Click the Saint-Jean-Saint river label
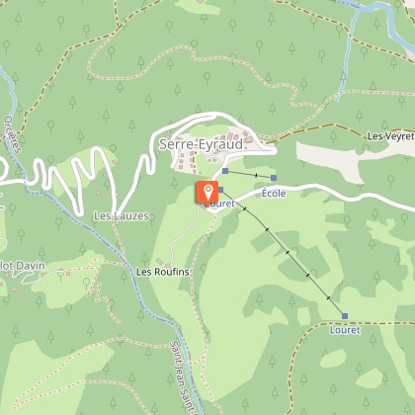415x415 pixels. 181,377
